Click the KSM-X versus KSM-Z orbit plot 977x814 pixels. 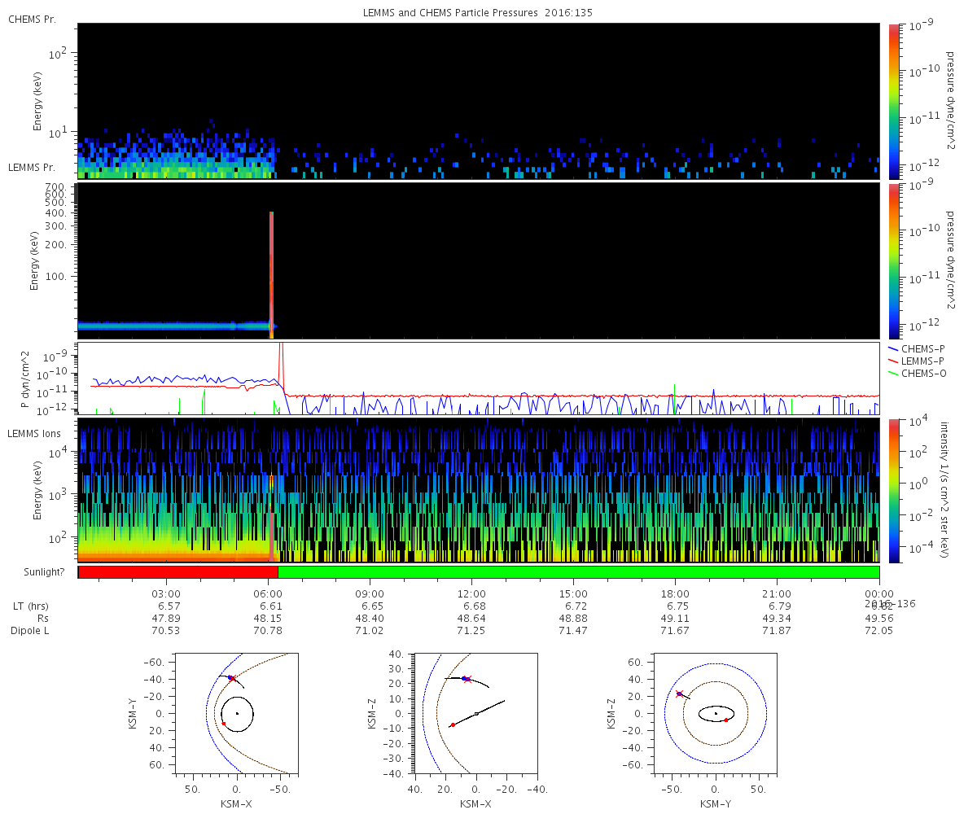[475, 712]
